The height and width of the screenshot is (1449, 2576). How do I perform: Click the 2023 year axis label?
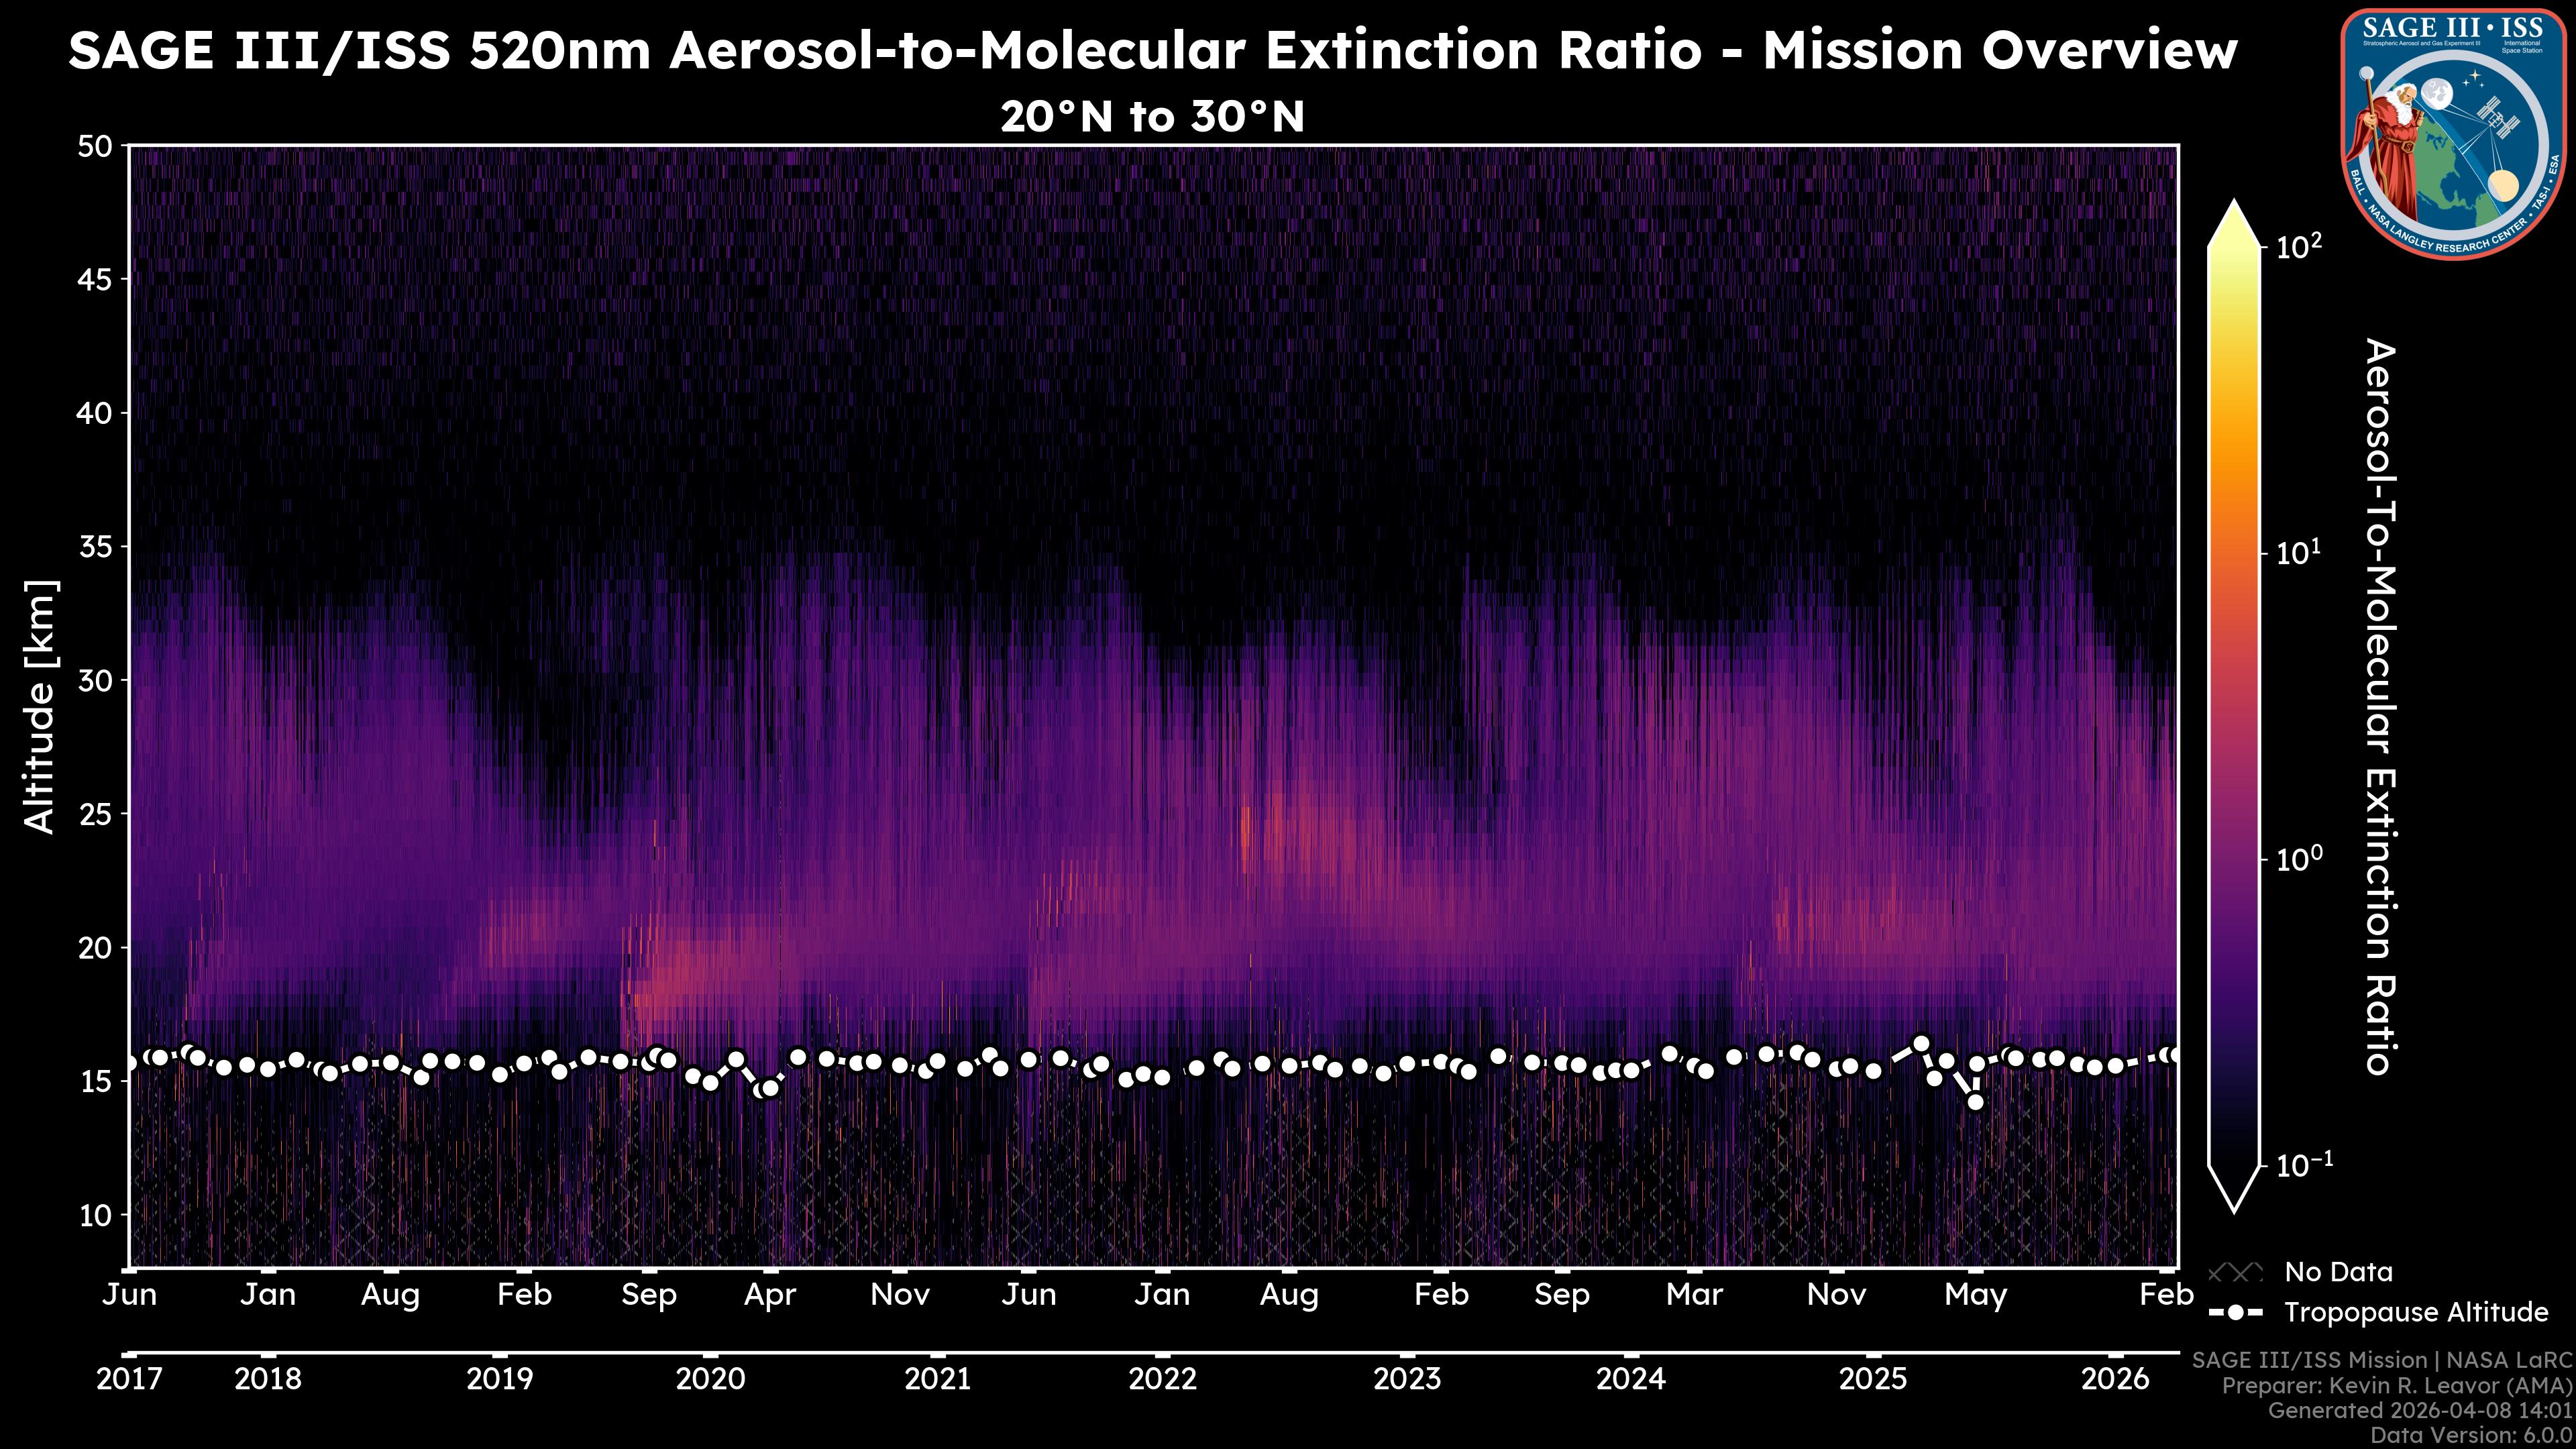pyautogui.click(x=1407, y=1379)
